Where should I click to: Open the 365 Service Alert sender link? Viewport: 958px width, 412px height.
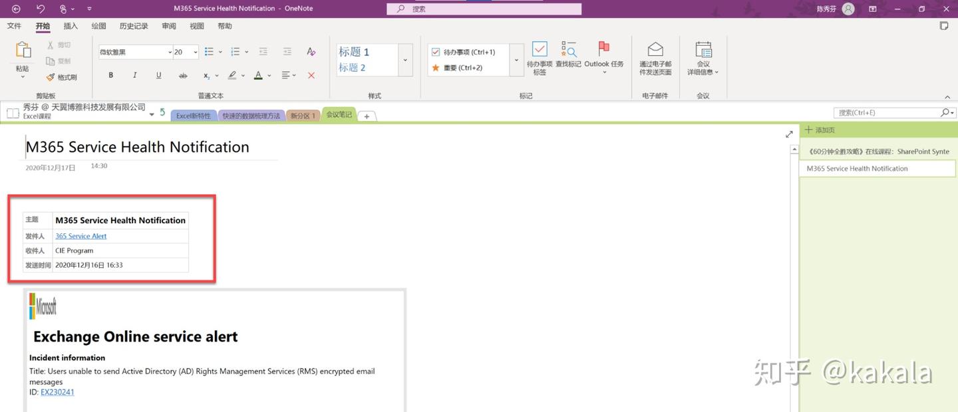pos(80,236)
